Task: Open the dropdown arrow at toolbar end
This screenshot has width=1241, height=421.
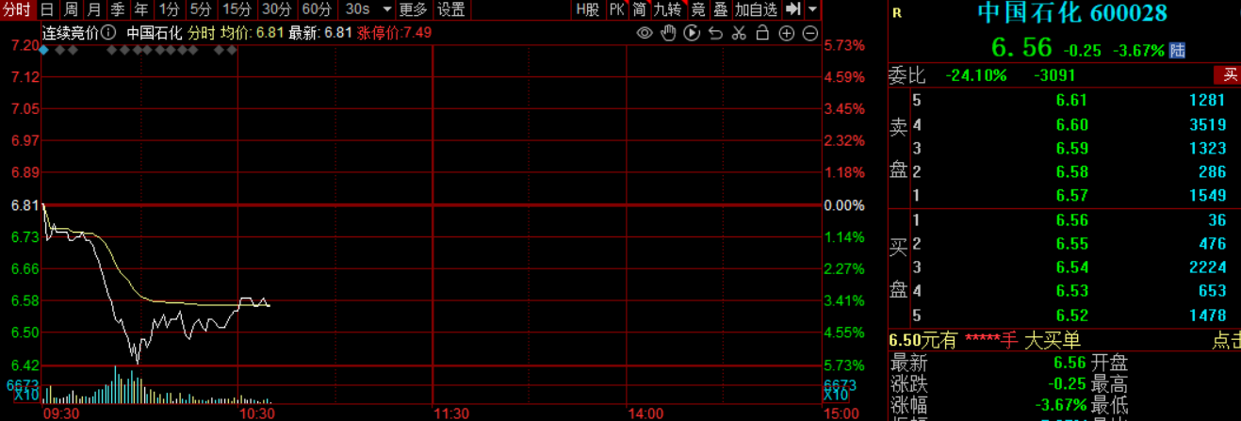Action: [812, 10]
